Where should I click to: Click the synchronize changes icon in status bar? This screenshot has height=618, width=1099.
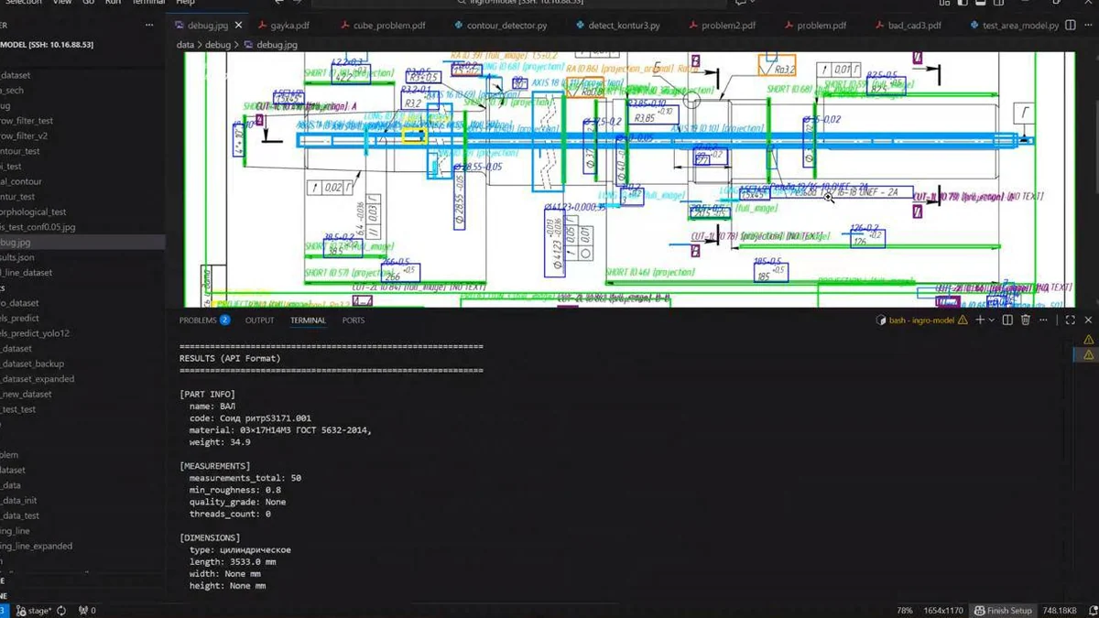click(x=61, y=610)
